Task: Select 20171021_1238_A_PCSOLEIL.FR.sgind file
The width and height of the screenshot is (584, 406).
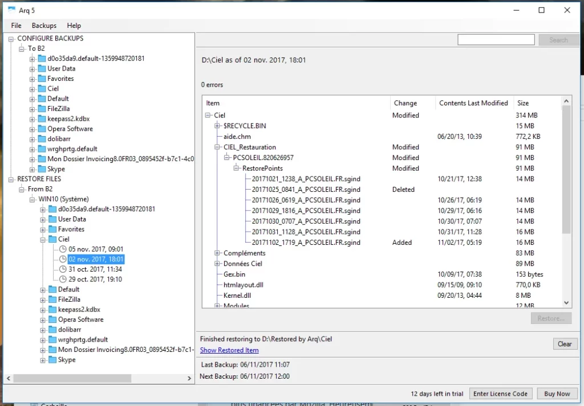Action: pyautogui.click(x=306, y=179)
